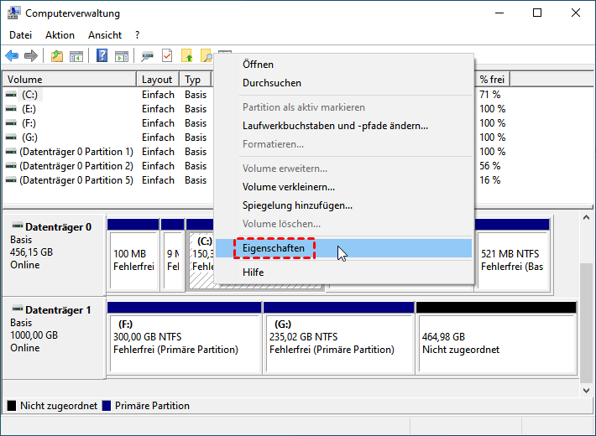Sort list by Volume column header
Viewport: 596px width, 436px height.
[69, 80]
